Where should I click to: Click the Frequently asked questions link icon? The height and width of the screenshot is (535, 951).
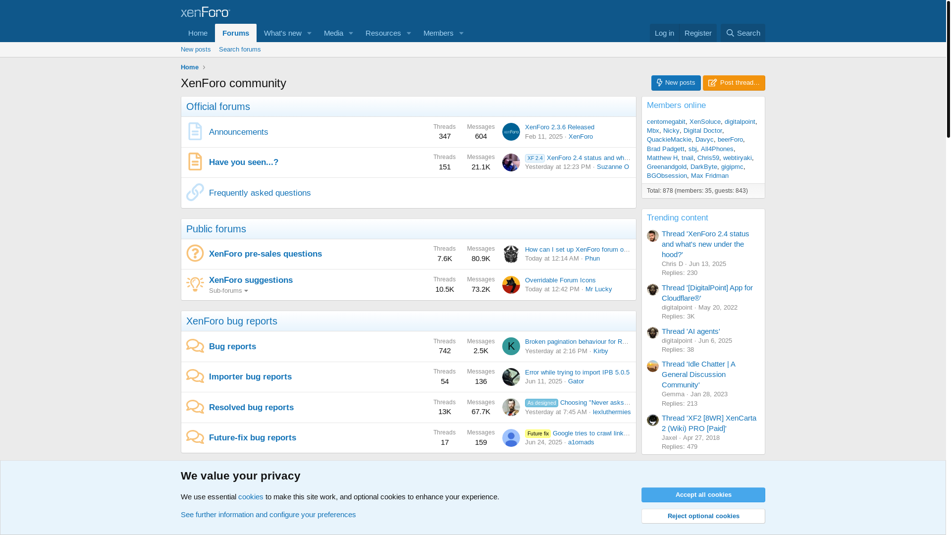[x=195, y=192]
